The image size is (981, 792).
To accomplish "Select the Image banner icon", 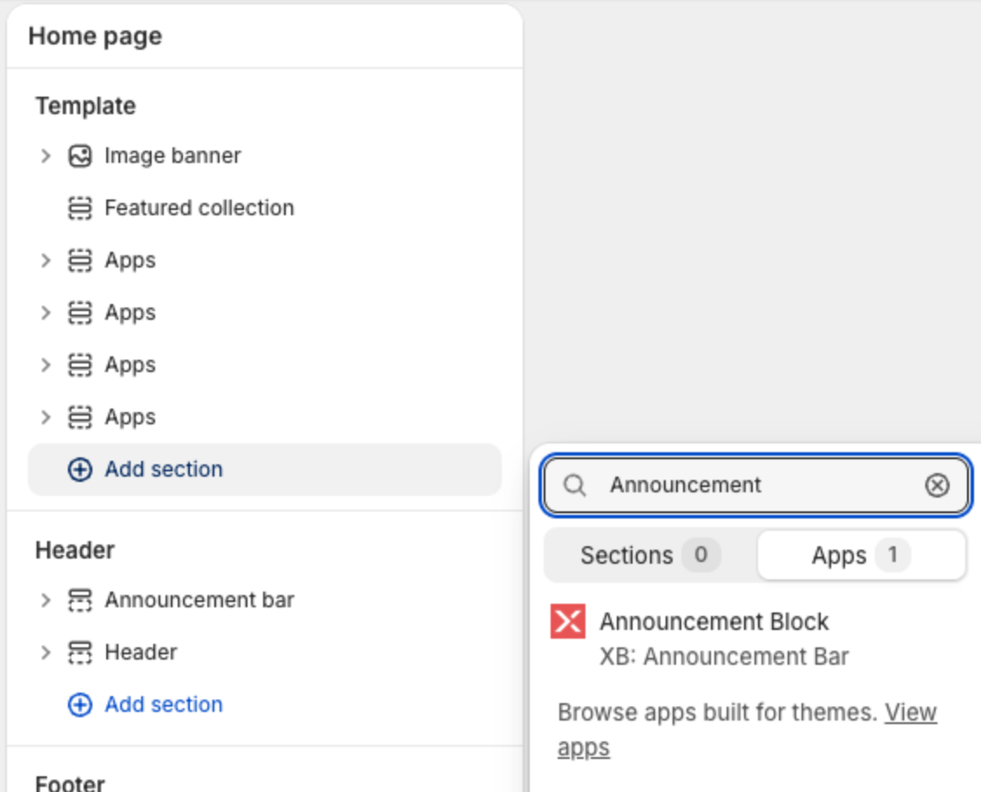I will click(x=80, y=156).
